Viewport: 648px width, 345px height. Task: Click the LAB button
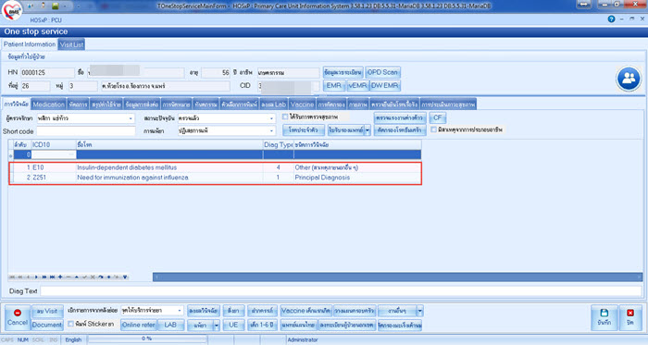[x=170, y=325]
